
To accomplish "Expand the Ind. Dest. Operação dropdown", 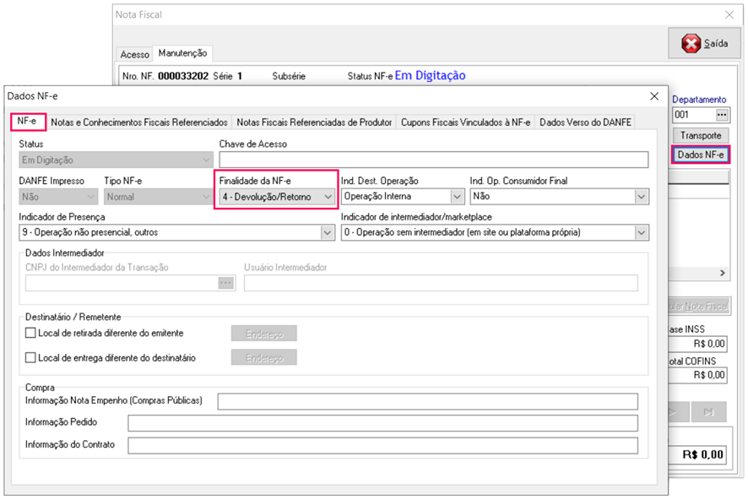I will click(457, 196).
